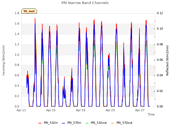Click the 0.8 left axis value
The image size is (171, 128).
[x=17, y=65]
